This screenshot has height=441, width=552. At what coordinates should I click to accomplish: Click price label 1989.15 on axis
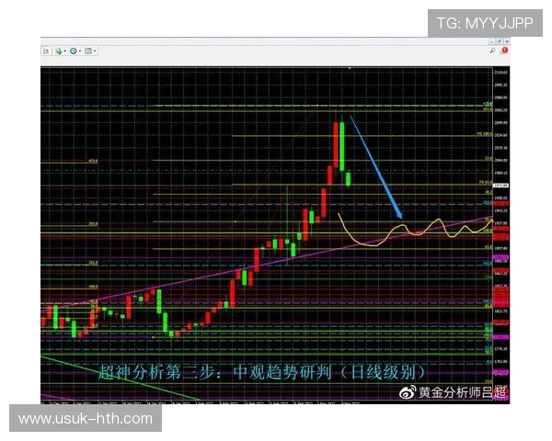click(x=500, y=173)
